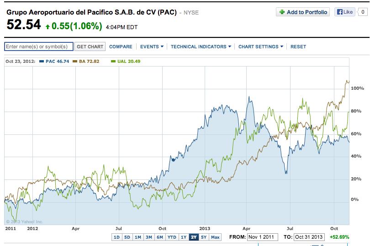This screenshot has height=246, width=370.
Task: Open the COMPARE option
Action: tap(121, 46)
